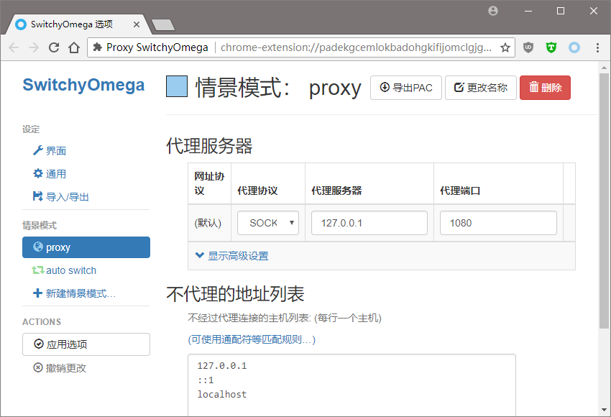Screen dimensions: 611x417
Task: Open the uBlock shield extension icon
Action: (528, 47)
